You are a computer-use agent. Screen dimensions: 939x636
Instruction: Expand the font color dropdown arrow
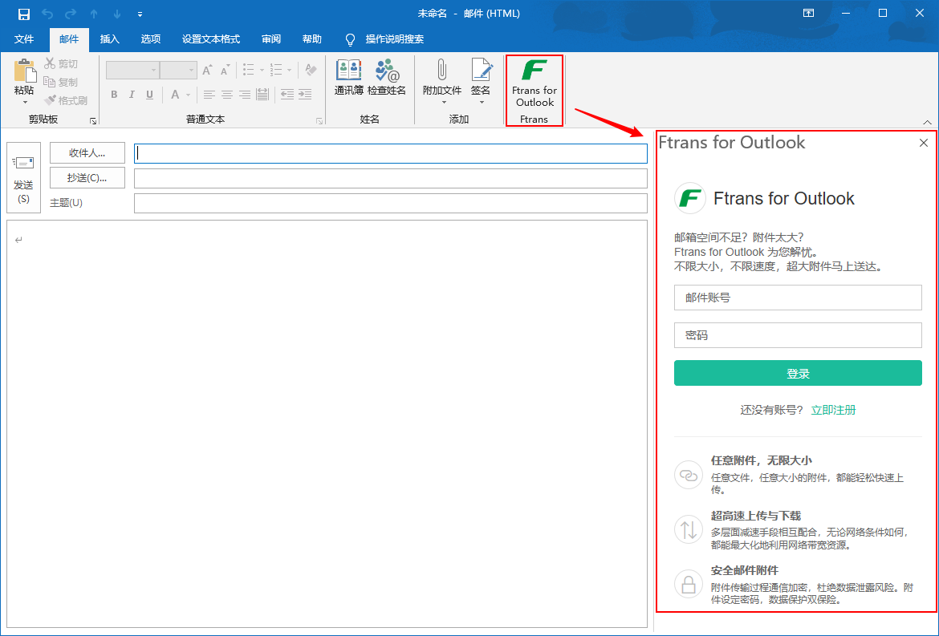[188, 95]
